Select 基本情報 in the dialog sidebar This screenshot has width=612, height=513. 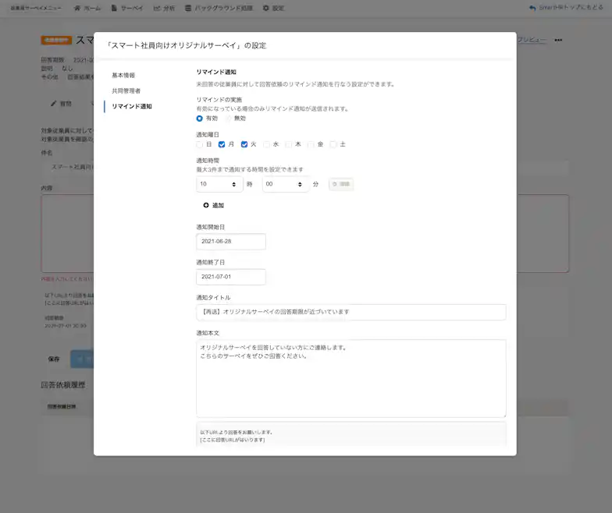[123, 75]
